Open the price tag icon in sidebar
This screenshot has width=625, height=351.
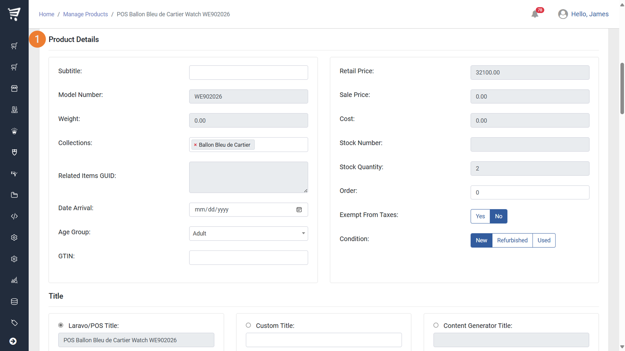click(14, 323)
